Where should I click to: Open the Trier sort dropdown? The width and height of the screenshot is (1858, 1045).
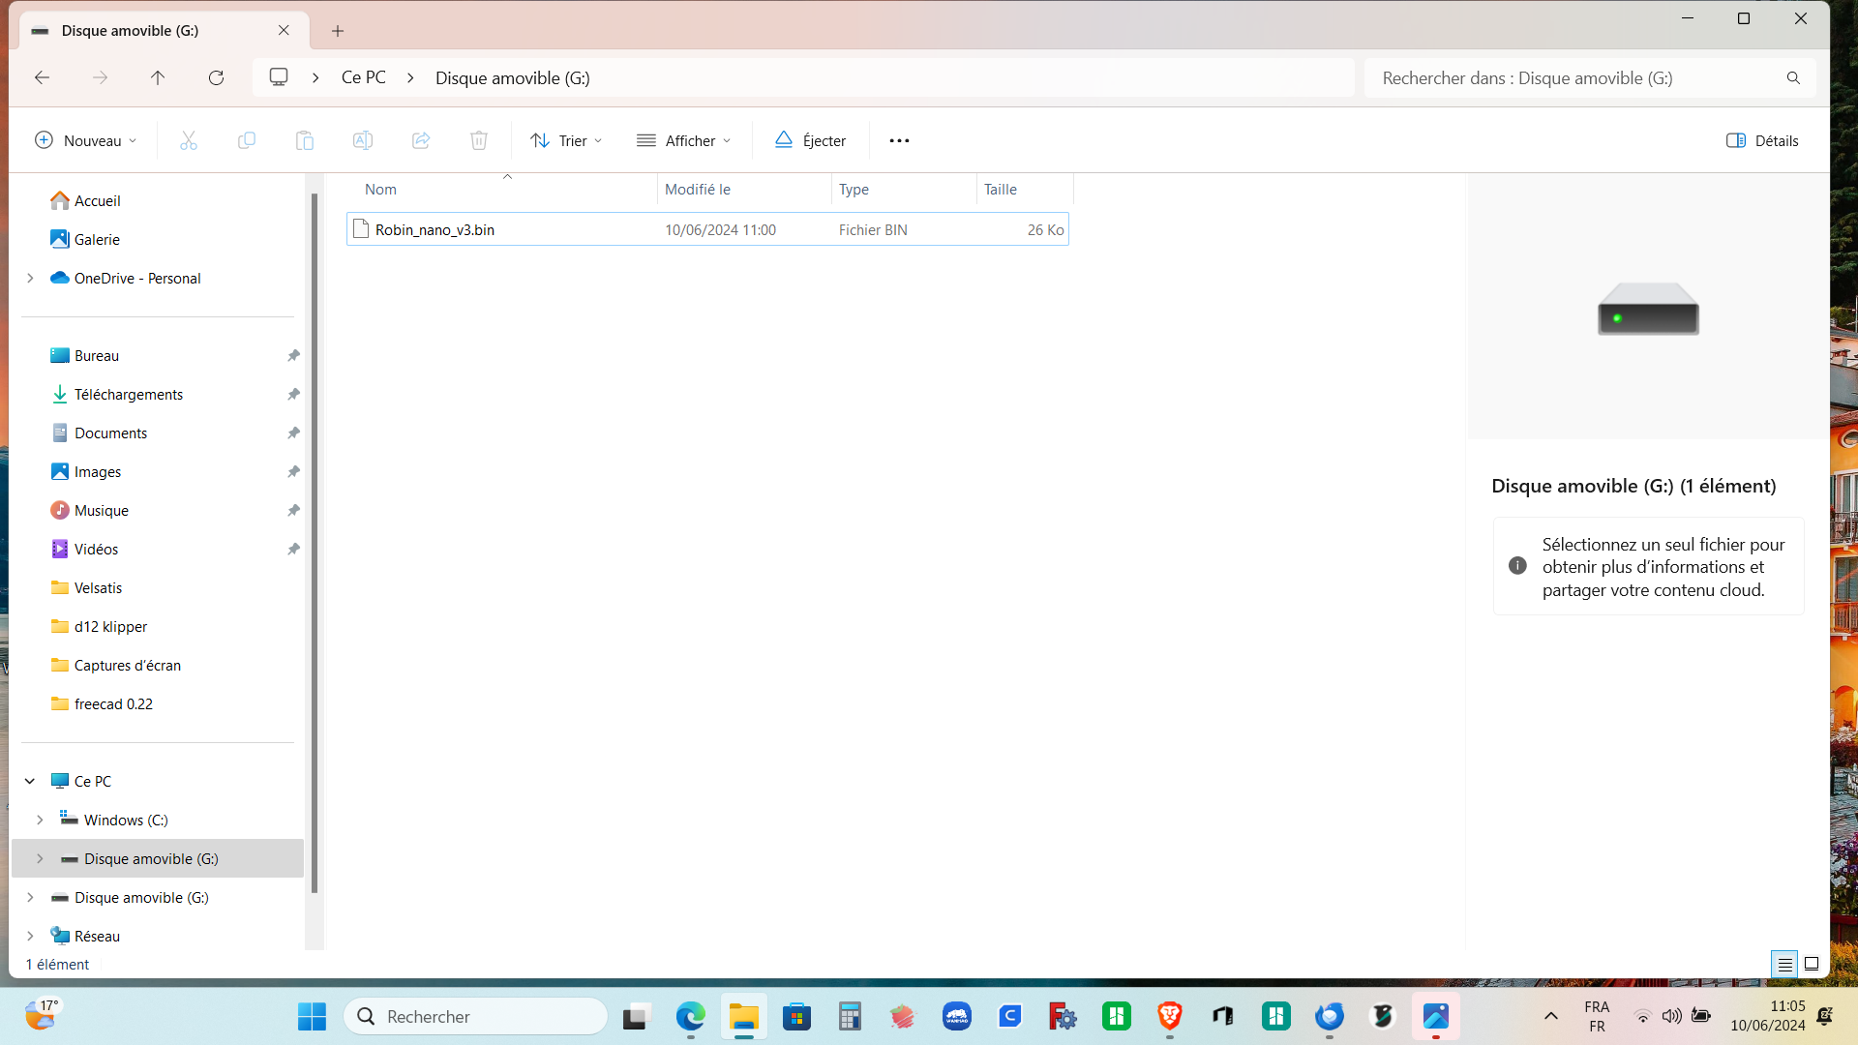[566, 140]
